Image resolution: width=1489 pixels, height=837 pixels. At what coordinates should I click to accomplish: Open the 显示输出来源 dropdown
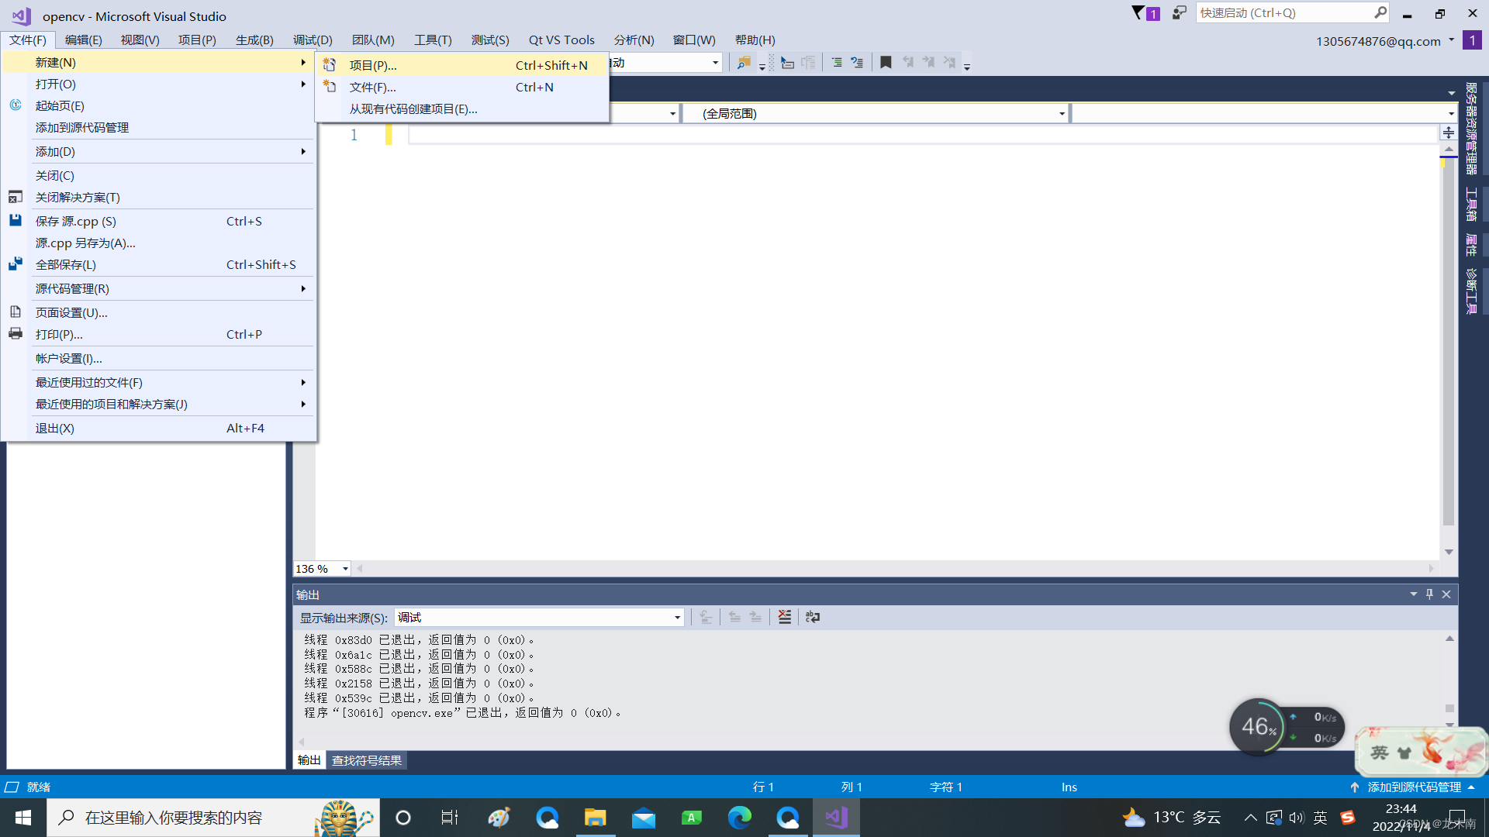coord(677,618)
